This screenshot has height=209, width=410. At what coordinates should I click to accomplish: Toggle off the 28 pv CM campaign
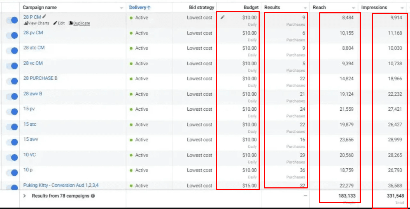tap(12, 35)
